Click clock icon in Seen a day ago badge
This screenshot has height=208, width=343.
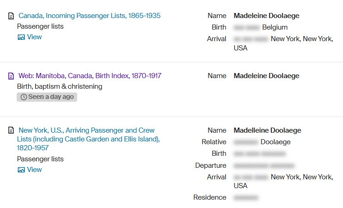click(24, 97)
